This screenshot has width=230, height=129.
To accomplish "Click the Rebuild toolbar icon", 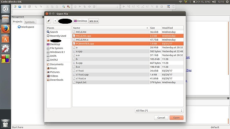I will click(x=89, y=7).
